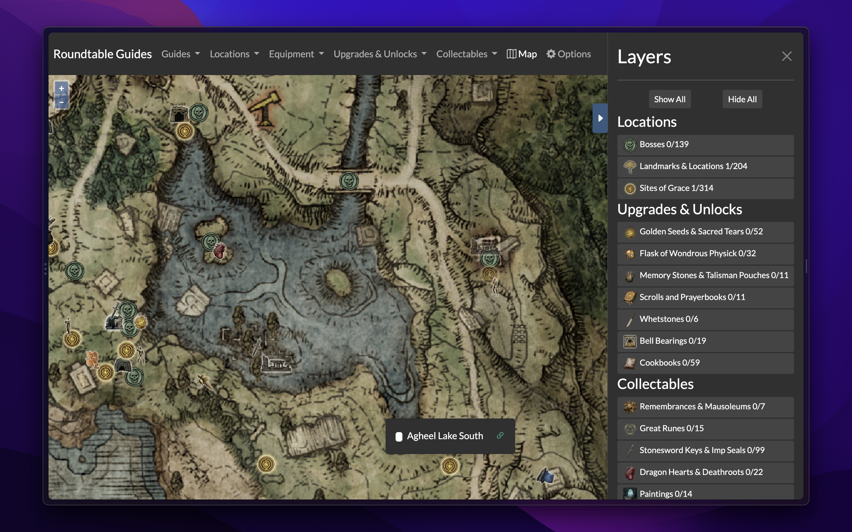The height and width of the screenshot is (532, 852).
Task: Toggle the Bell Bearings 0/19 layer
Action: point(705,341)
